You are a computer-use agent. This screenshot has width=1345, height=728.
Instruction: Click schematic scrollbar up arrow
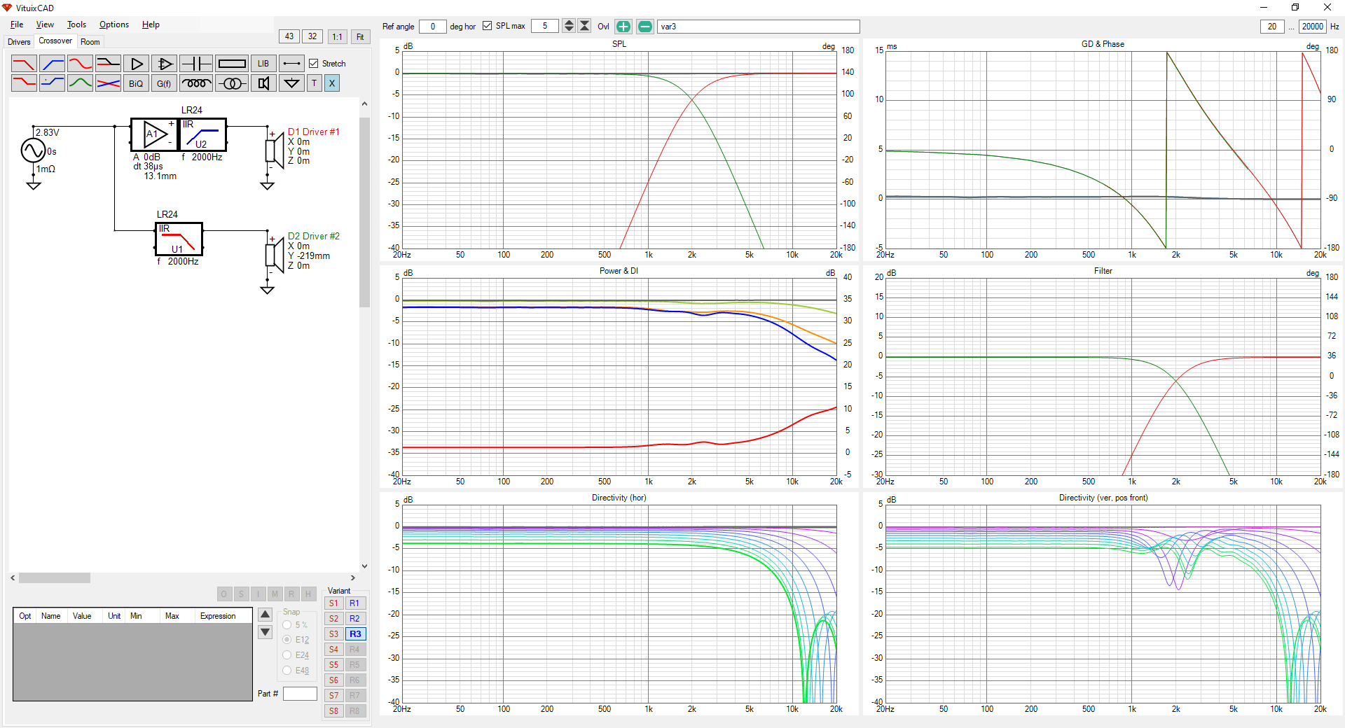364,104
